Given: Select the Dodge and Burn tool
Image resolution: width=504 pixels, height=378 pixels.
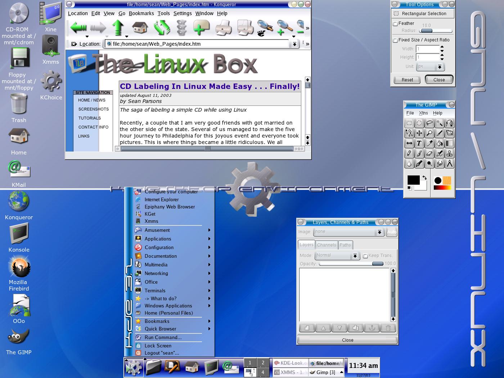Looking at the screenshot, I should coord(429,163).
